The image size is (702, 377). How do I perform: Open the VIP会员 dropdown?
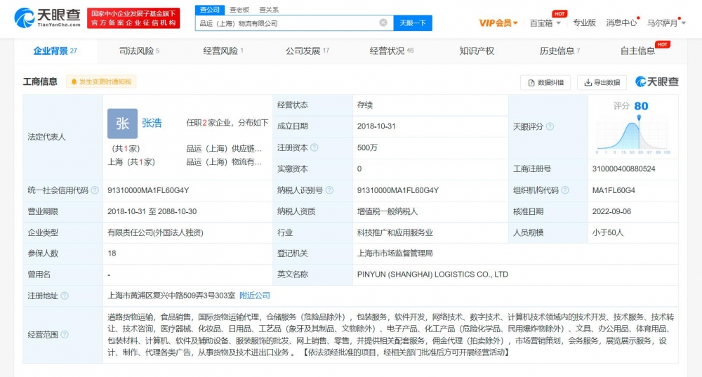pyautogui.click(x=498, y=23)
